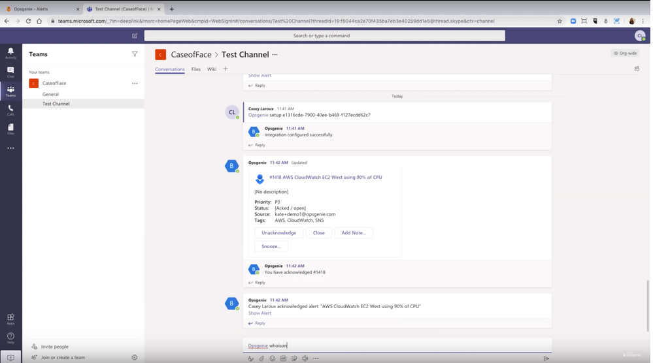Click the conversation vertical scrollbar
Image resolution: width=653 pixels, height=363 pixels.
648,306
